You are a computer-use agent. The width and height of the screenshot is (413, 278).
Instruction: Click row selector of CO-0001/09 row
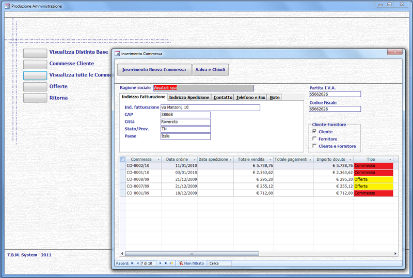coord(122,193)
